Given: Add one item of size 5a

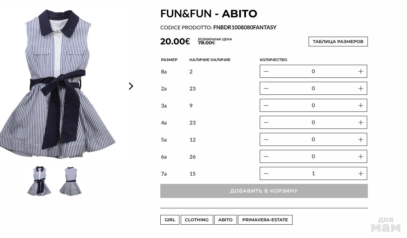Looking at the screenshot, I should (x=360, y=140).
